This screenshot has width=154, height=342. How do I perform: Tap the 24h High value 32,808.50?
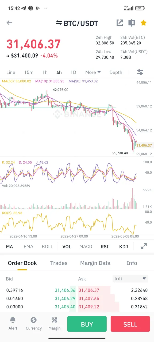105,43
